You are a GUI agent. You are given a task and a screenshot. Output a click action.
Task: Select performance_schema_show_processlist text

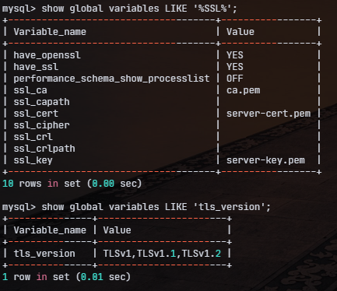pyautogui.click(x=111, y=79)
